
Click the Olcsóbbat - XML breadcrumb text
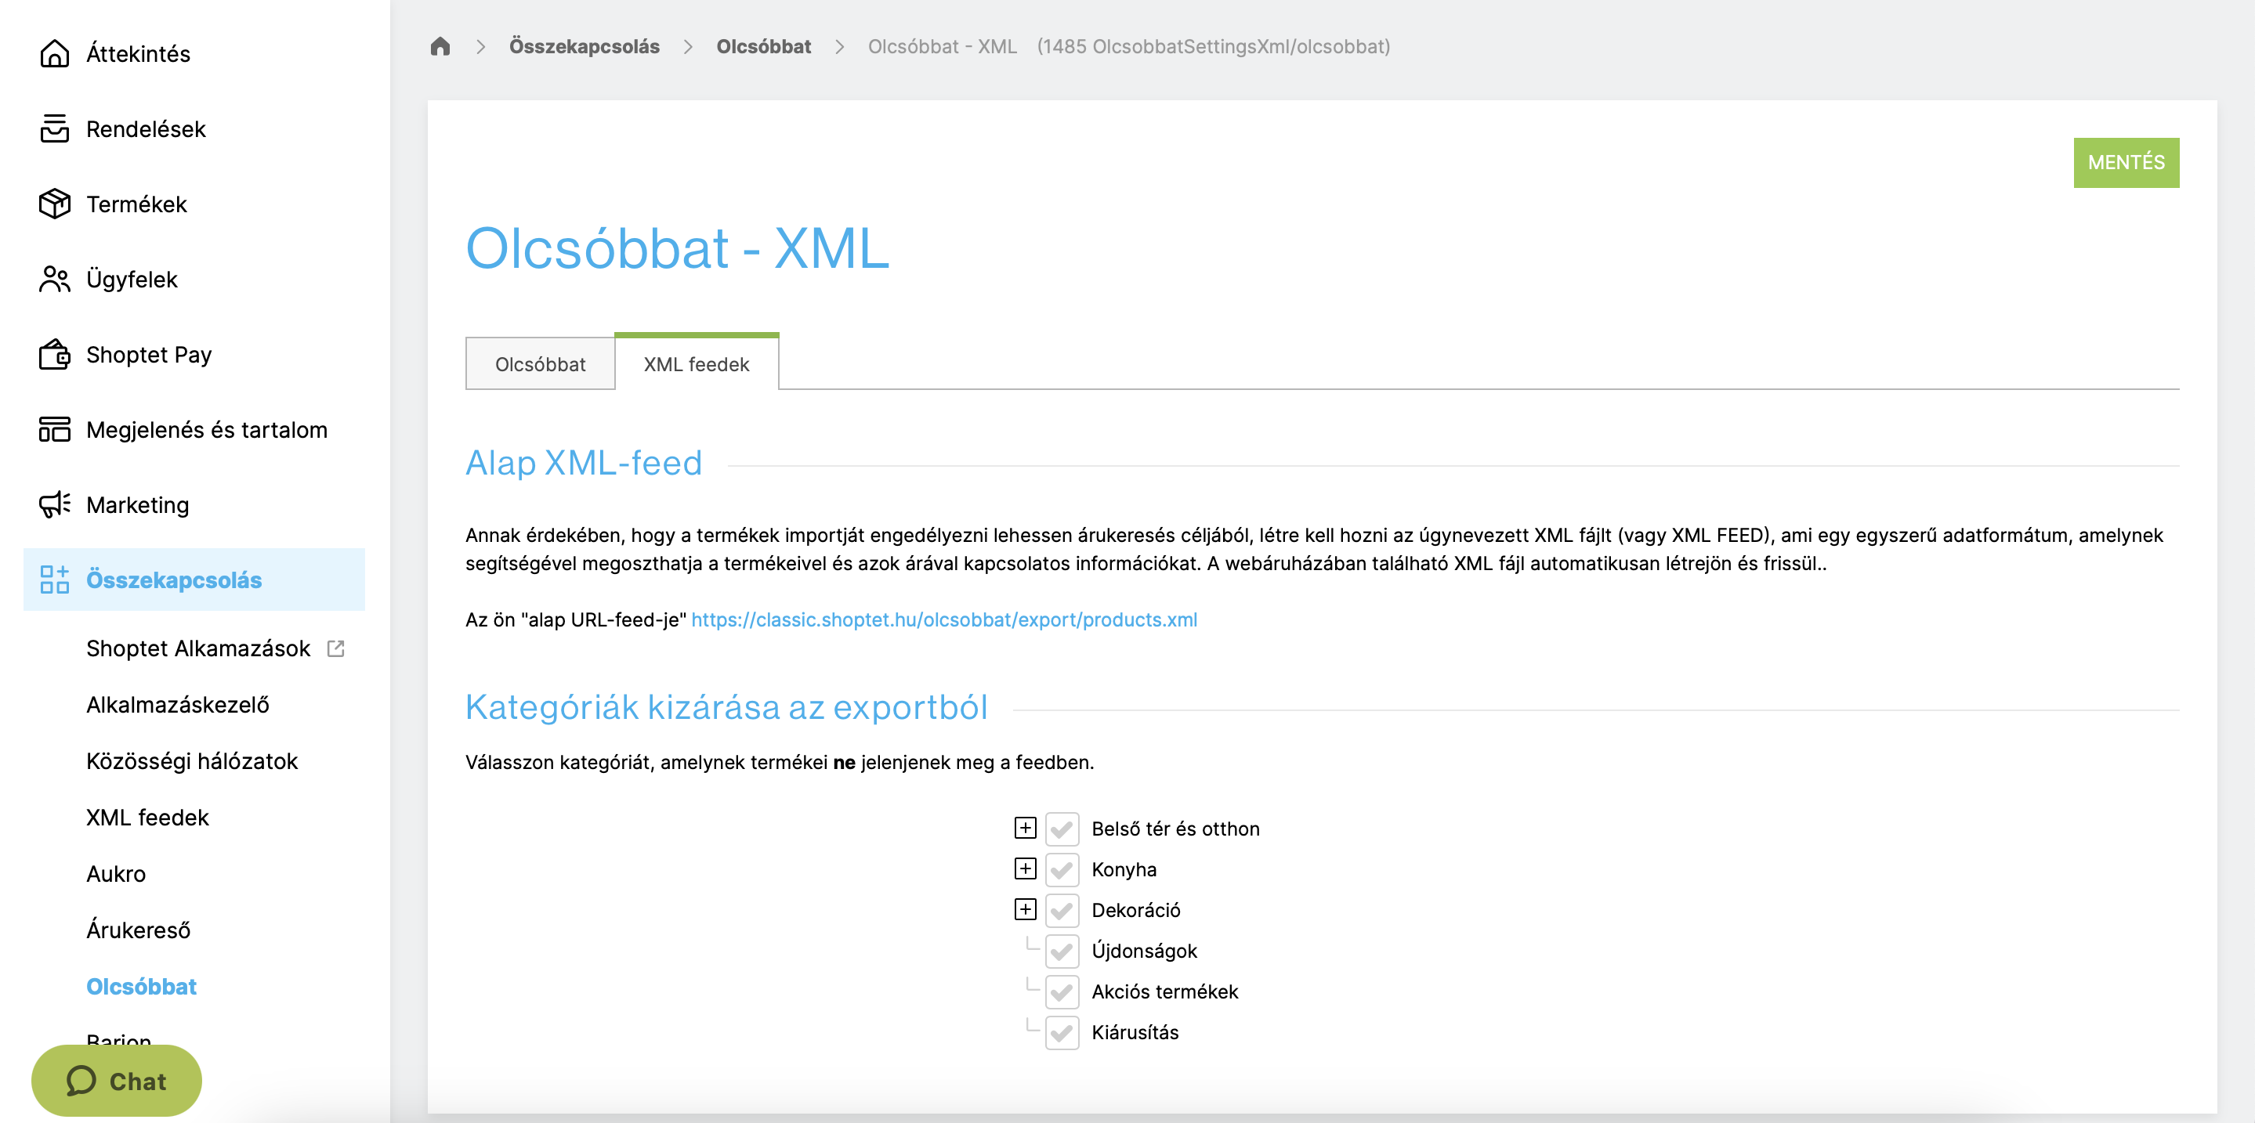(942, 46)
